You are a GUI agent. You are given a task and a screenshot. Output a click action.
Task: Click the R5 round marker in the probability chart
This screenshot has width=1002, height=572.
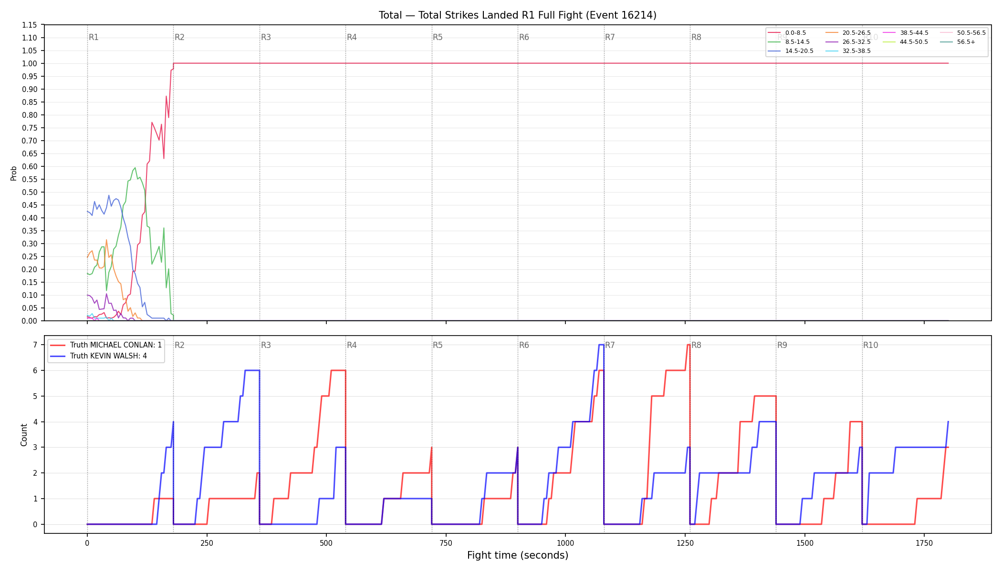[x=438, y=37]
